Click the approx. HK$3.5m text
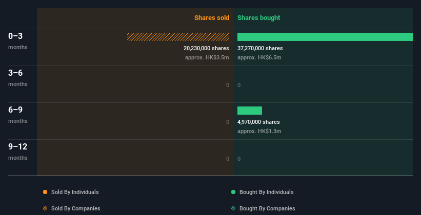This screenshot has width=421, height=215. coord(207,57)
